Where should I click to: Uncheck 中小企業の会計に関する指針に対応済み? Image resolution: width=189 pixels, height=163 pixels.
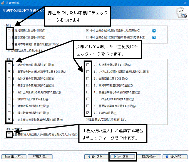point(87,31)
